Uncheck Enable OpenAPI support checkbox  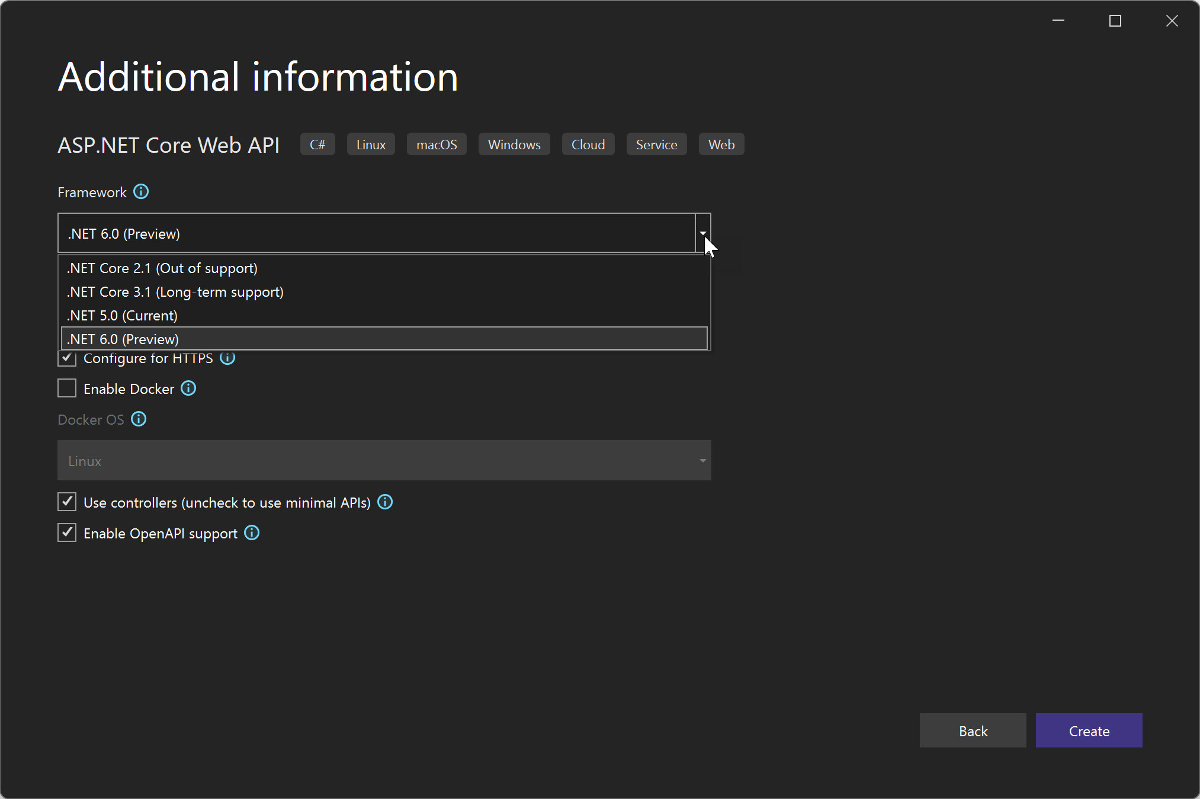(67, 533)
